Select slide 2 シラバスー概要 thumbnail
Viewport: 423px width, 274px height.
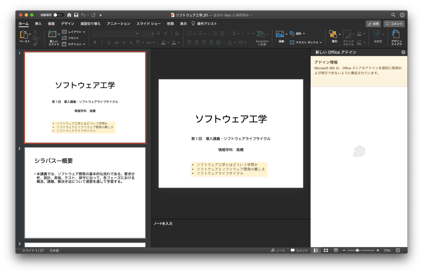[85, 193]
